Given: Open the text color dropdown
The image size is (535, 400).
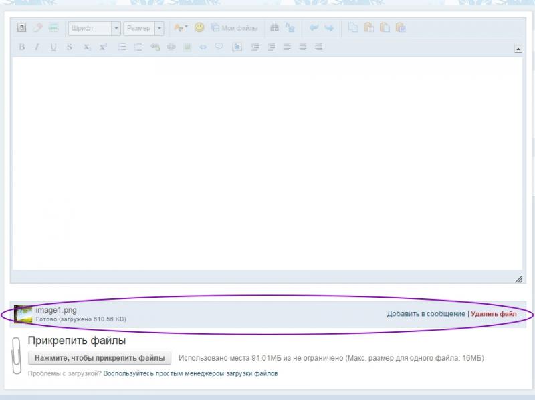Looking at the screenshot, I should click(x=181, y=28).
